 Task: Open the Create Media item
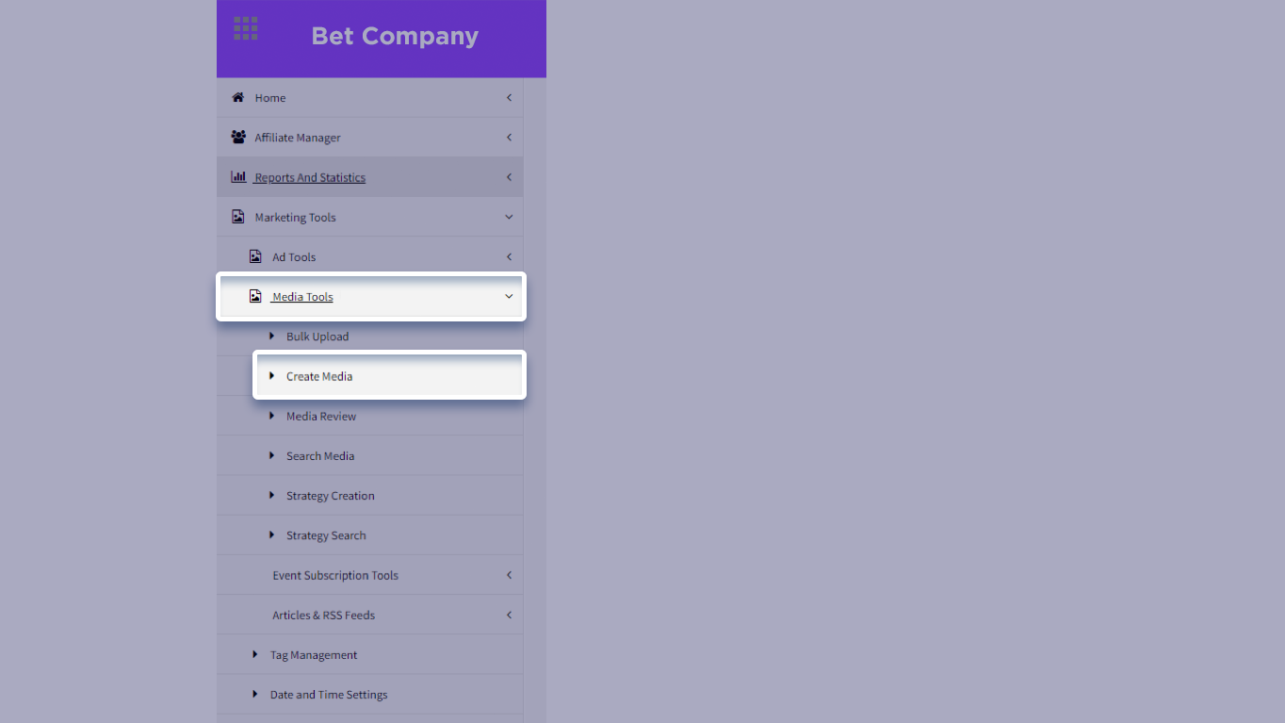319,376
